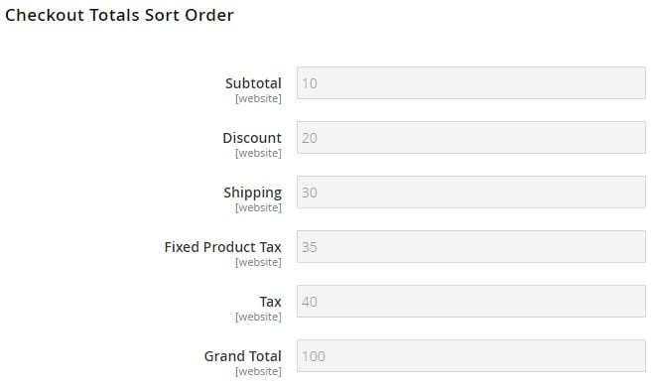The height and width of the screenshot is (388, 658).
Task: Focus the Tax field containing 40
Action: point(470,302)
